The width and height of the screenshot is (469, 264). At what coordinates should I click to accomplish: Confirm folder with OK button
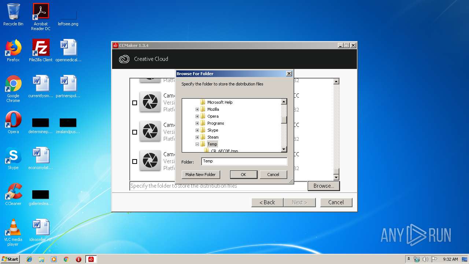(243, 175)
